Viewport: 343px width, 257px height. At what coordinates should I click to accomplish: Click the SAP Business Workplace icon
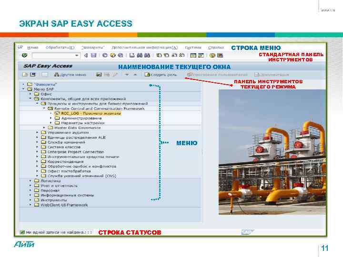[x=45, y=75]
